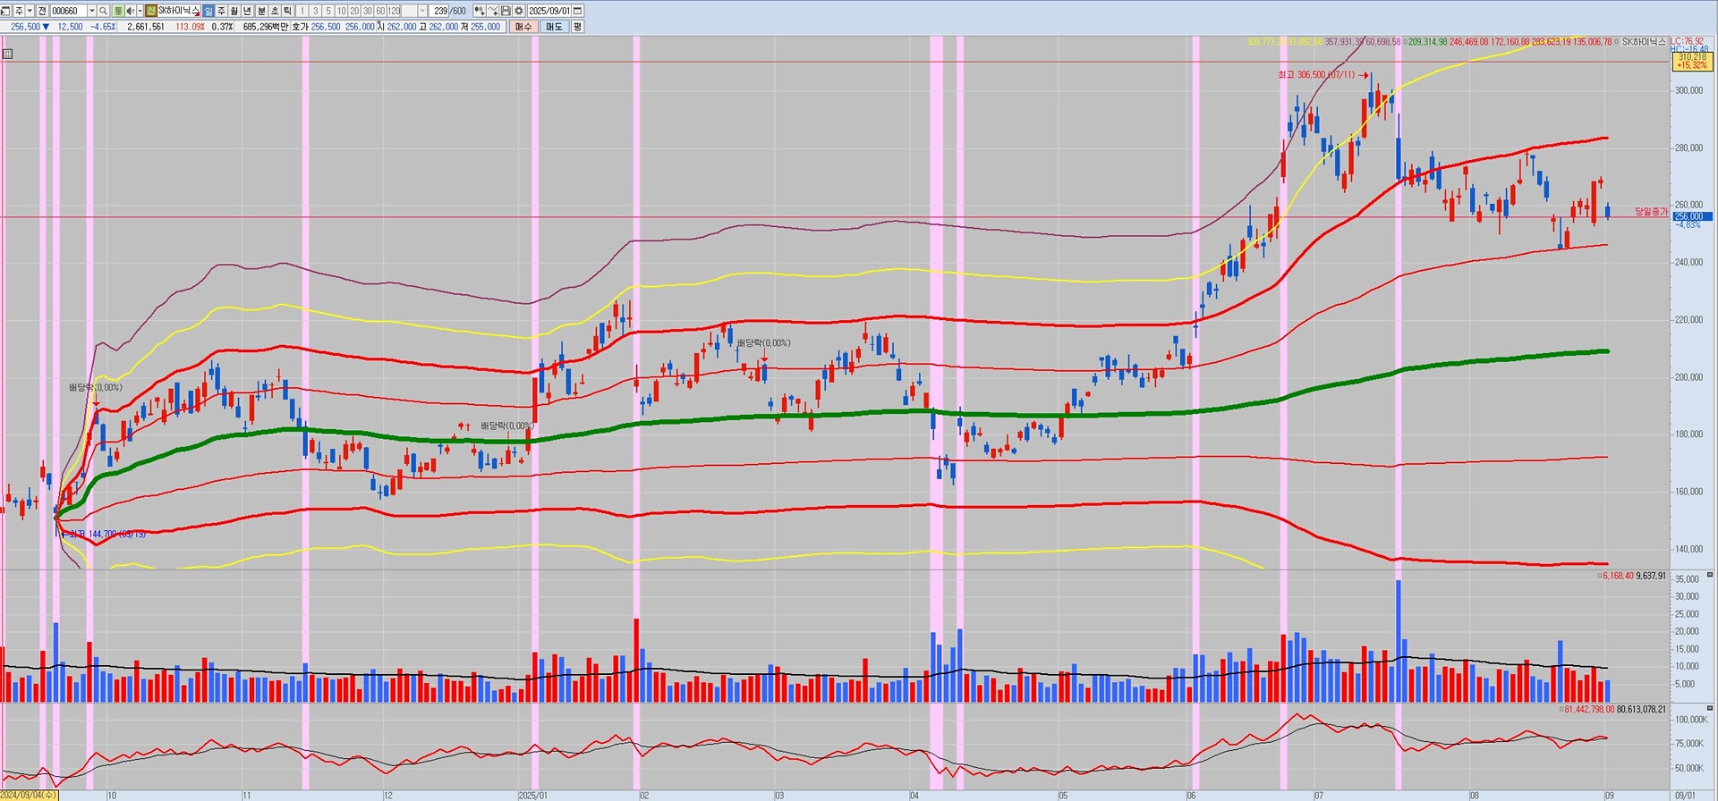Select the 1 interval button

[x=302, y=11]
